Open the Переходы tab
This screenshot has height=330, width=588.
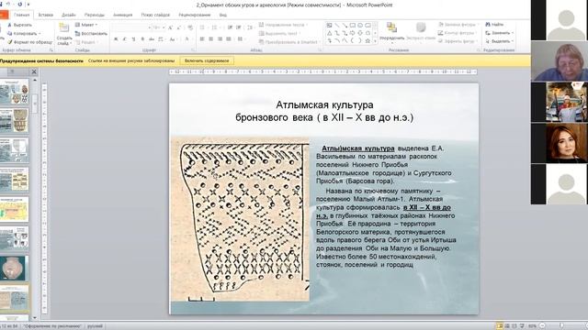point(94,15)
